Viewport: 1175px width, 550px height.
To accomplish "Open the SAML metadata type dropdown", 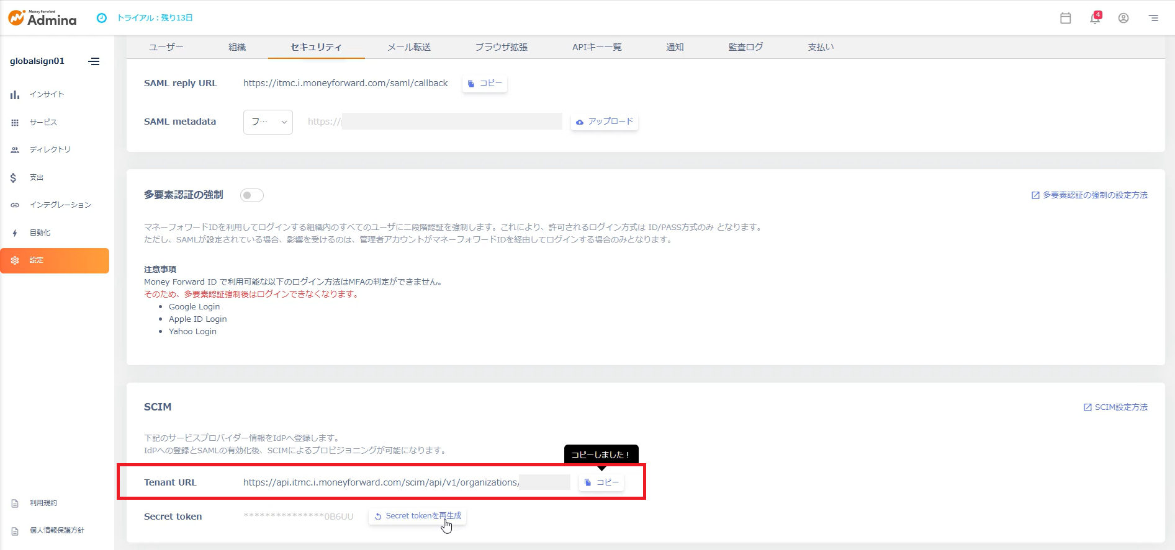I will [268, 122].
